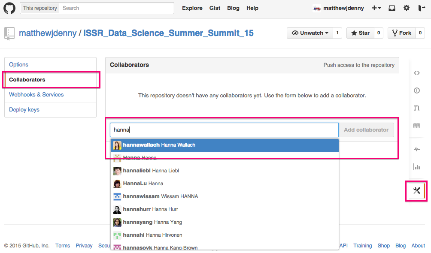
Task: Click hannahi identicon in suggestions
Action: [117, 235]
